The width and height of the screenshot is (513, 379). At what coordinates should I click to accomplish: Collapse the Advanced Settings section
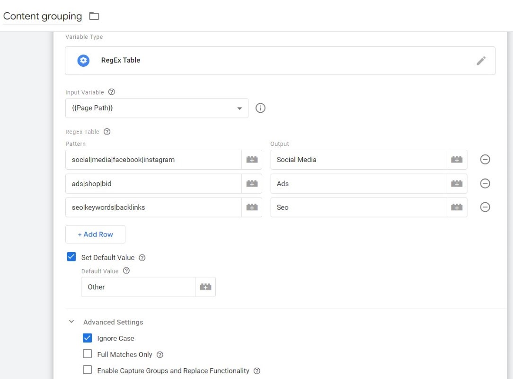[x=71, y=322]
